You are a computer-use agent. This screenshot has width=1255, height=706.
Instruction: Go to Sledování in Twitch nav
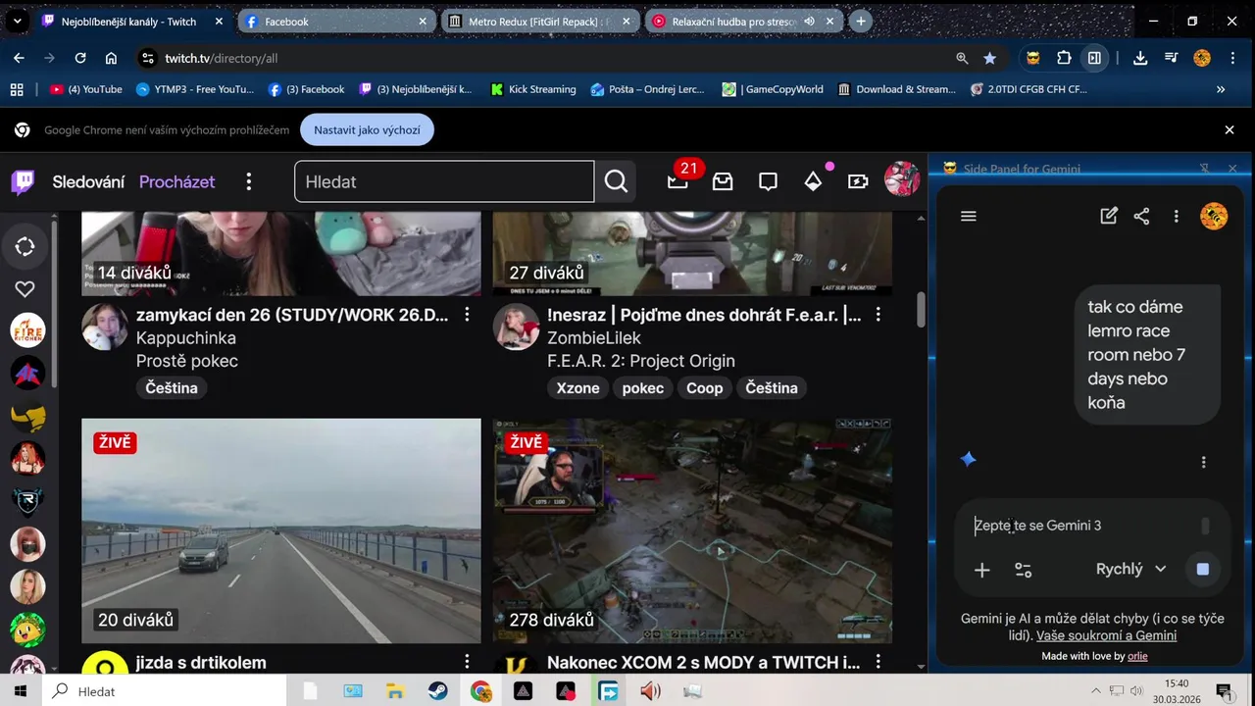click(88, 181)
